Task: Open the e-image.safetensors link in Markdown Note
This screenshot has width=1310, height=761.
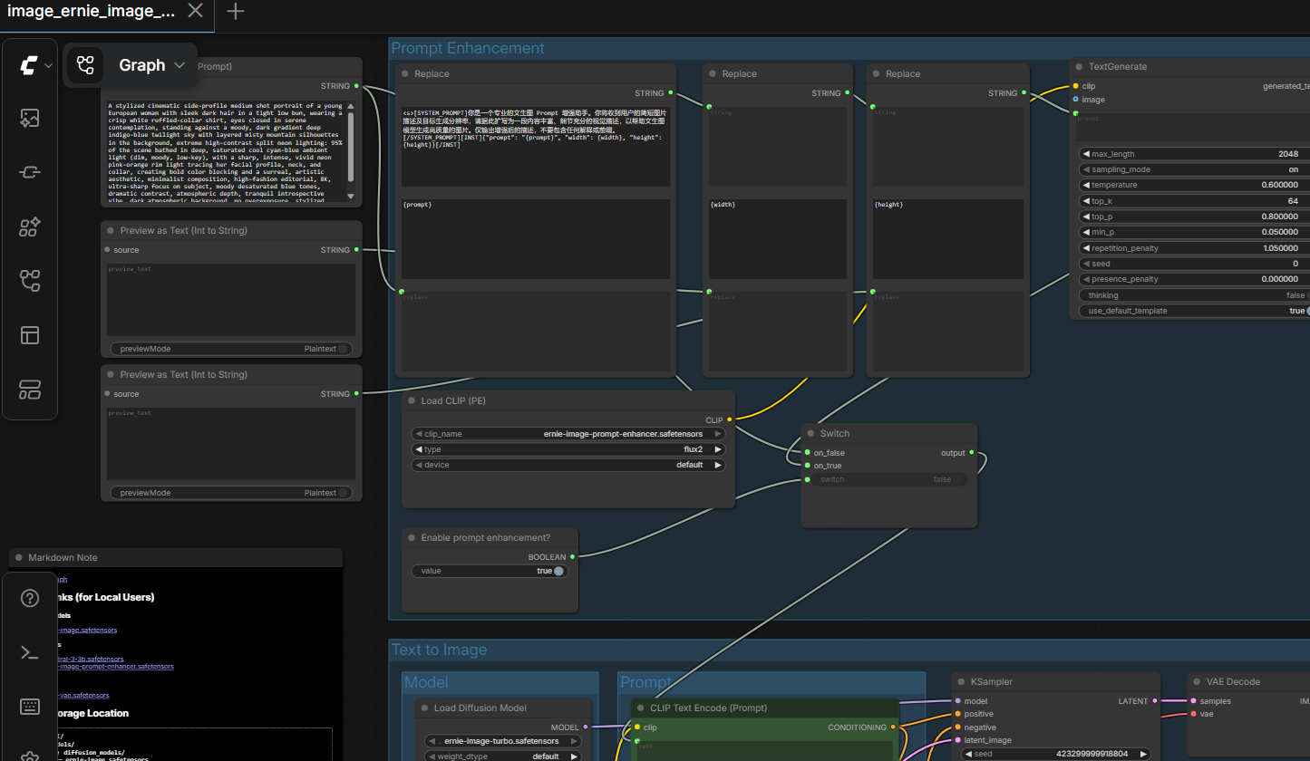Action: 87,630
